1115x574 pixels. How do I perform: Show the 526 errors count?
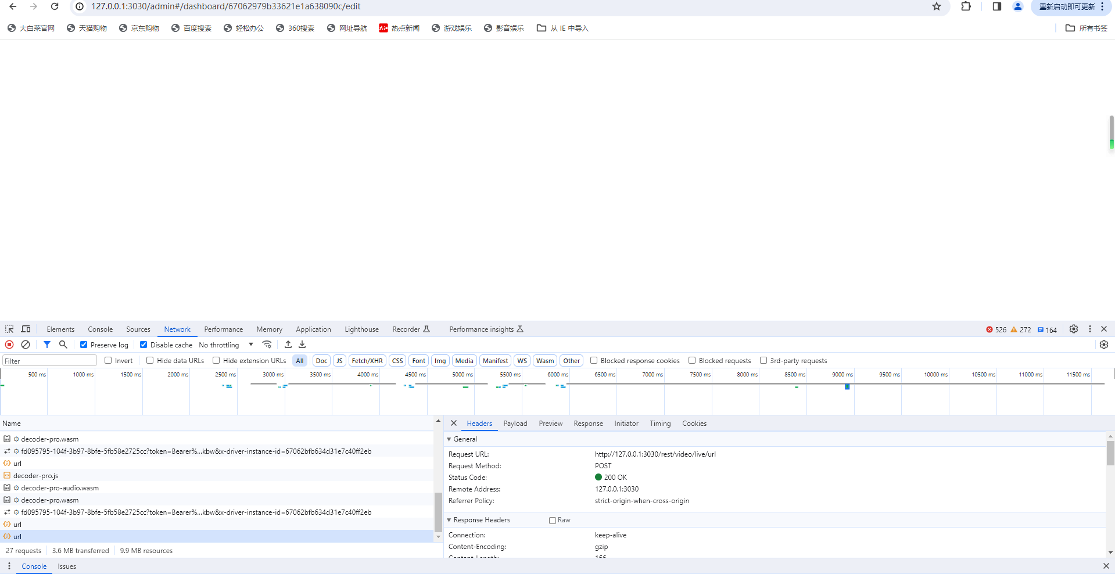coord(996,329)
